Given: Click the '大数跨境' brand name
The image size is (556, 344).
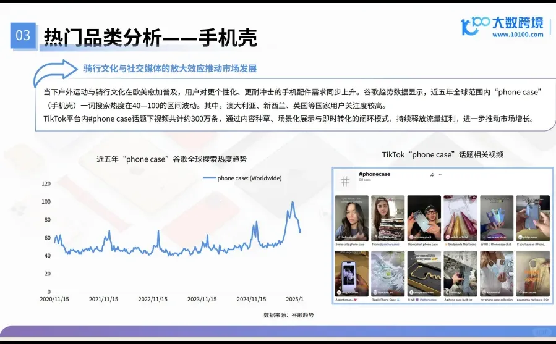Looking at the screenshot, I should 518,23.
